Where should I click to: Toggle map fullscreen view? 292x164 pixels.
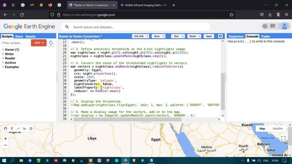[283, 138]
